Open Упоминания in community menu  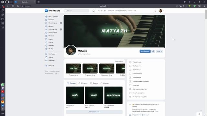pyautogui.click(x=137, y=77)
